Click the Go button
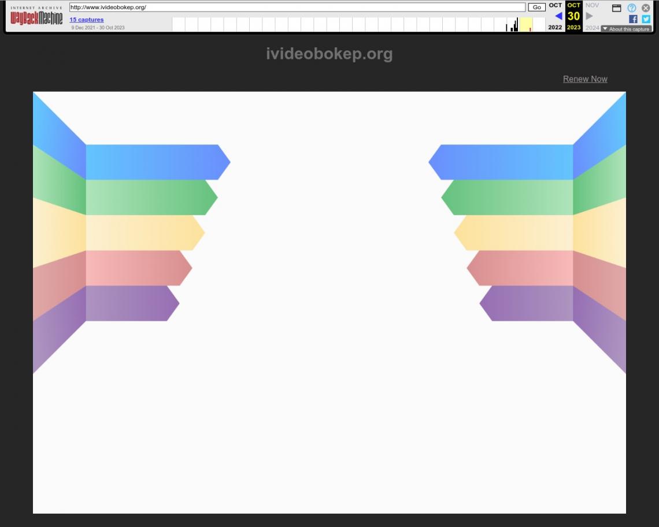The width and height of the screenshot is (659, 527). tap(536, 8)
